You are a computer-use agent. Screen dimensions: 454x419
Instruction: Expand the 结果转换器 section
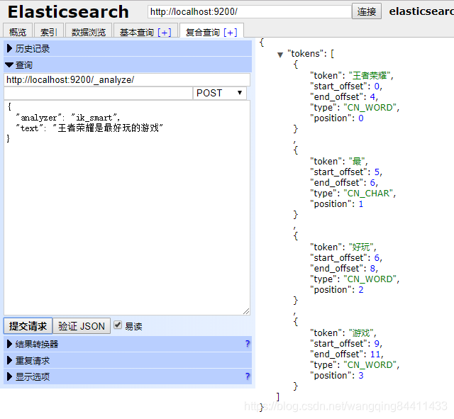click(128, 344)
